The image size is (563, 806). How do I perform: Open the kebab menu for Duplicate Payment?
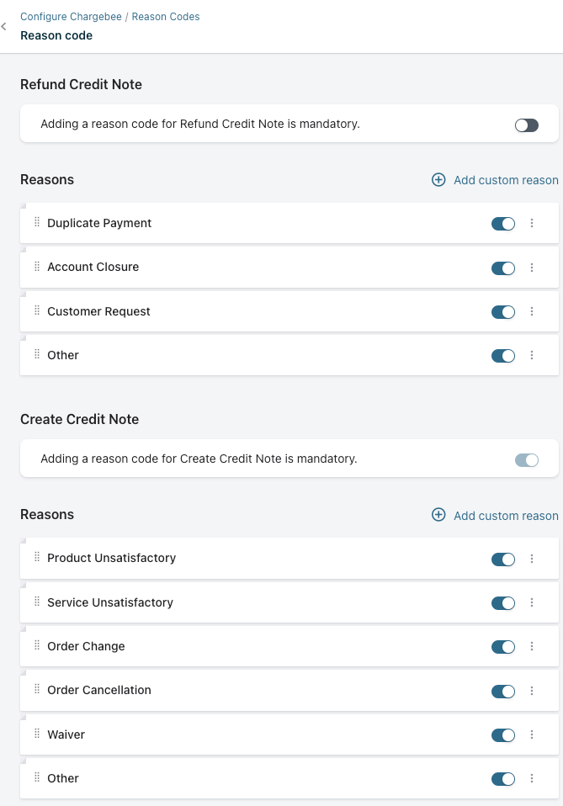click(x=532, y=224)
